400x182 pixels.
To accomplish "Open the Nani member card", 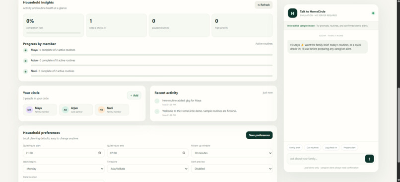I will click(112, 110).
